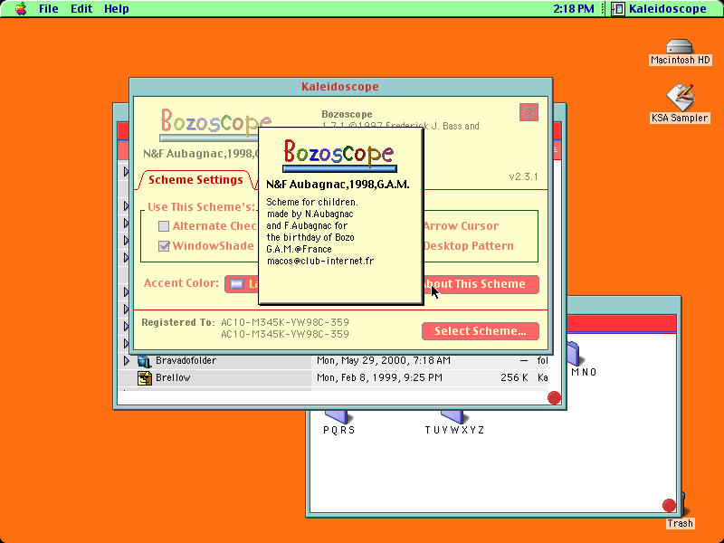Image resolution: width=724 pixels, height=543 pixels.
Task: Open the Apple menu
Action: pos(21,9)
